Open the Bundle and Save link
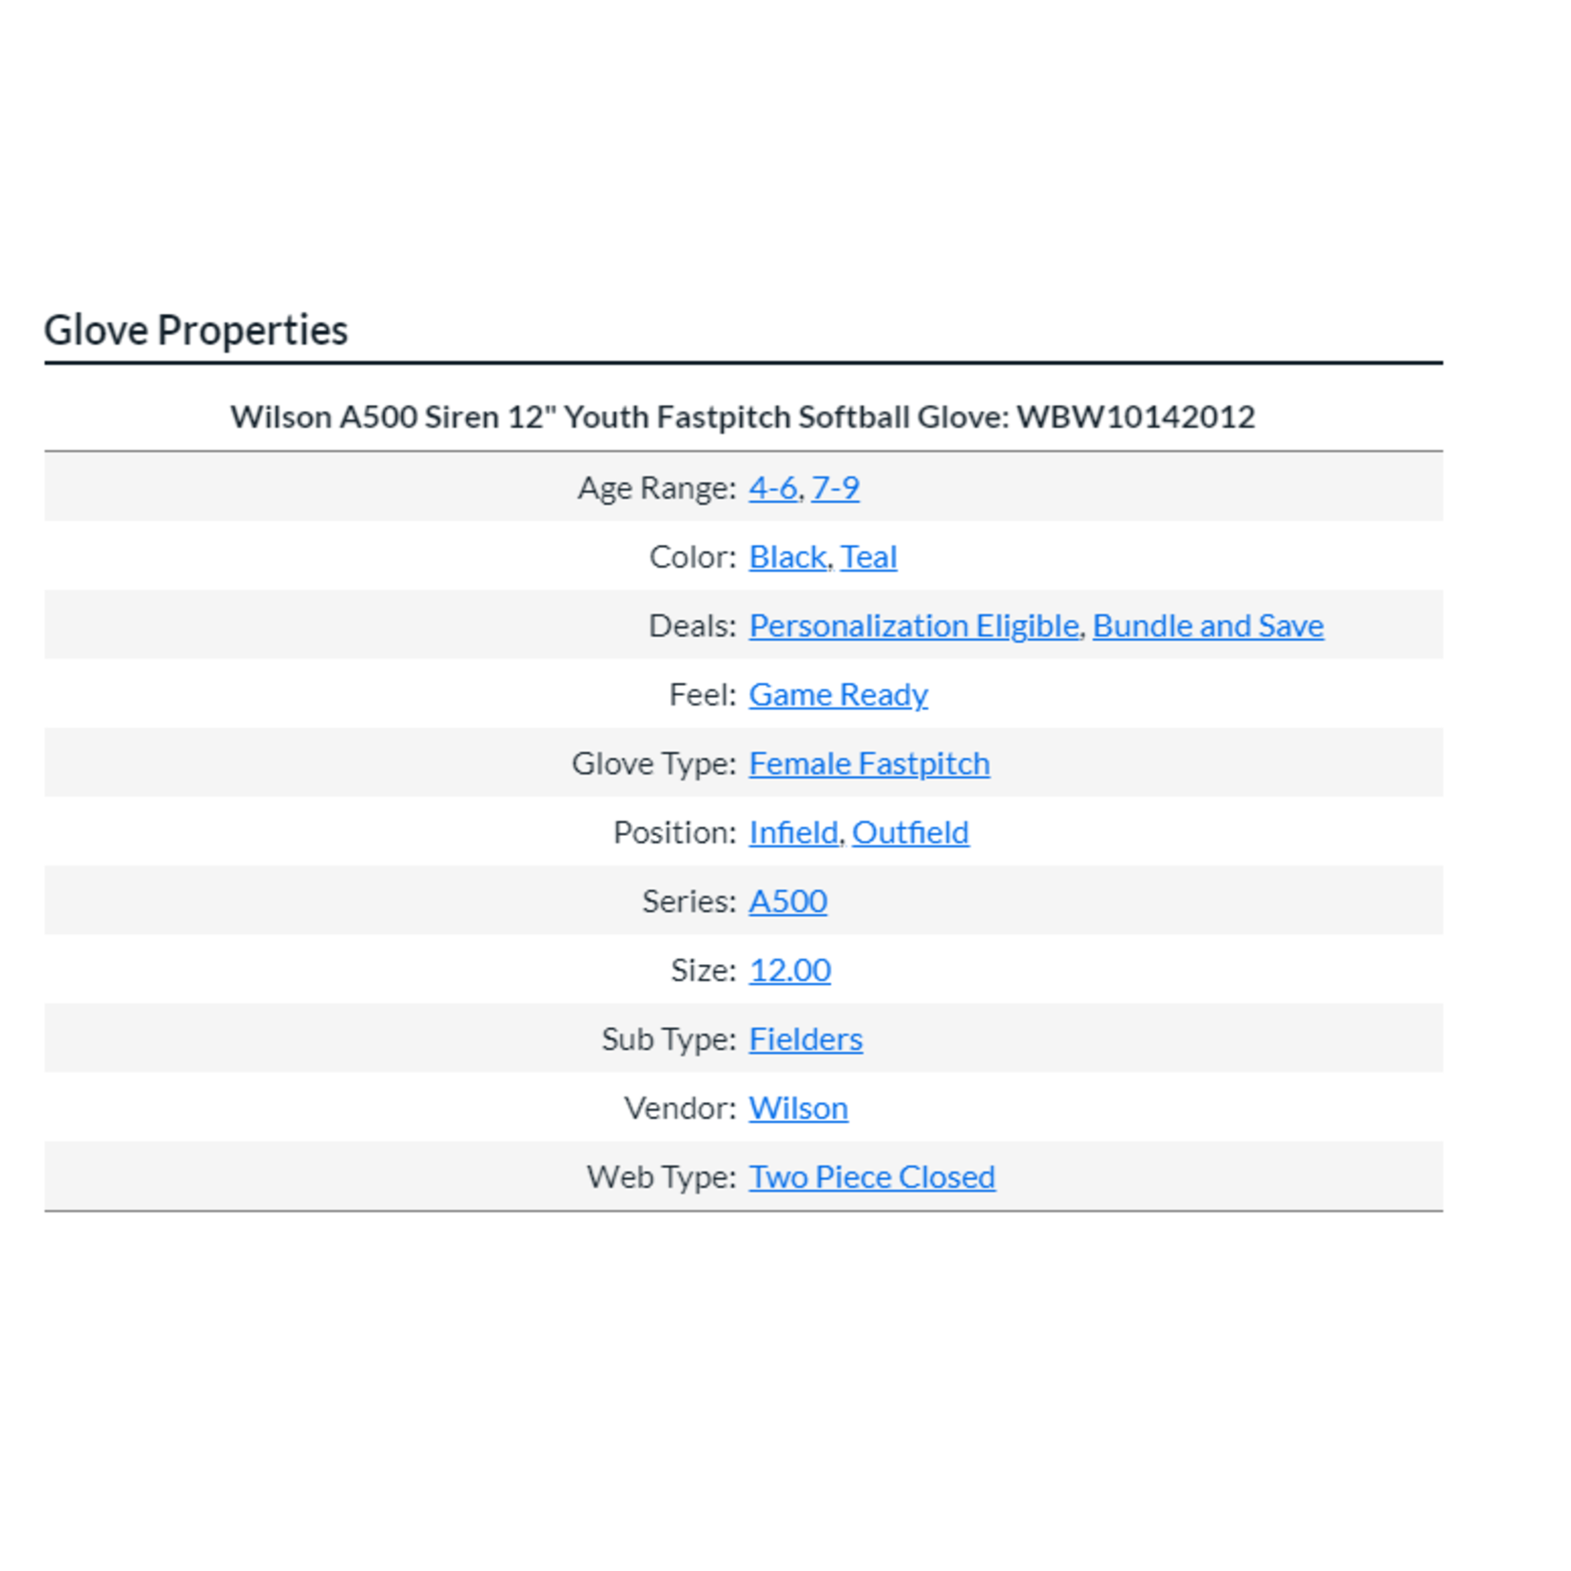The image size is (1571, 1571). [x=1208, y=626]
